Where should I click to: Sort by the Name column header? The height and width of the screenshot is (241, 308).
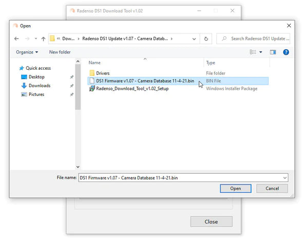click(94, 63)
